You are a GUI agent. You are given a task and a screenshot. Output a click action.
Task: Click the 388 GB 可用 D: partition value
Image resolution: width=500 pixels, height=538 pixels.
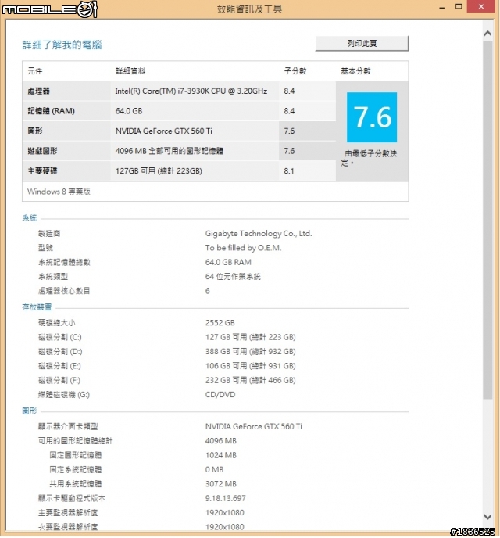(x=251, y=352)
